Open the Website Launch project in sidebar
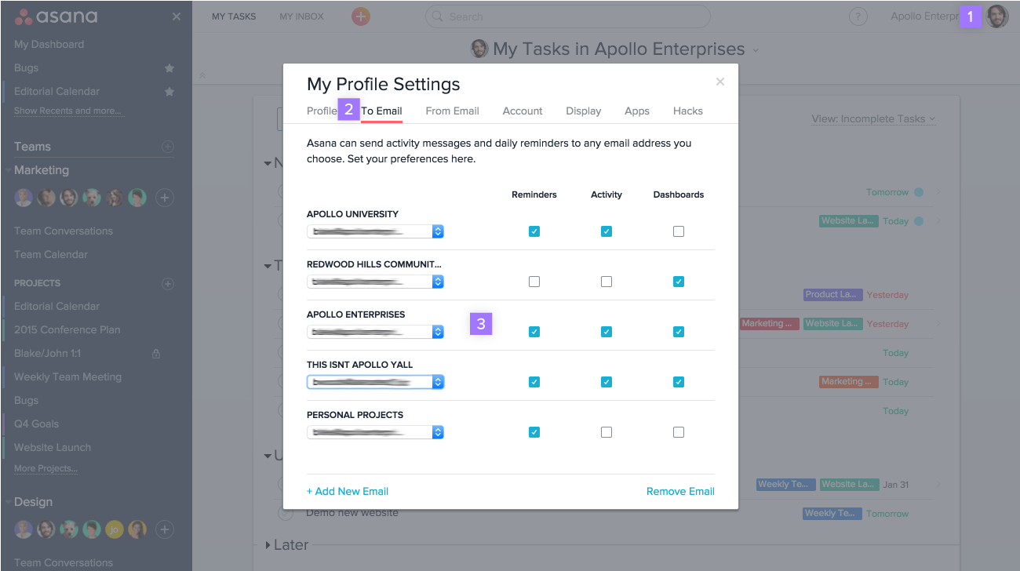This screenshot has width=1020, height=571. tap(53, 448)
